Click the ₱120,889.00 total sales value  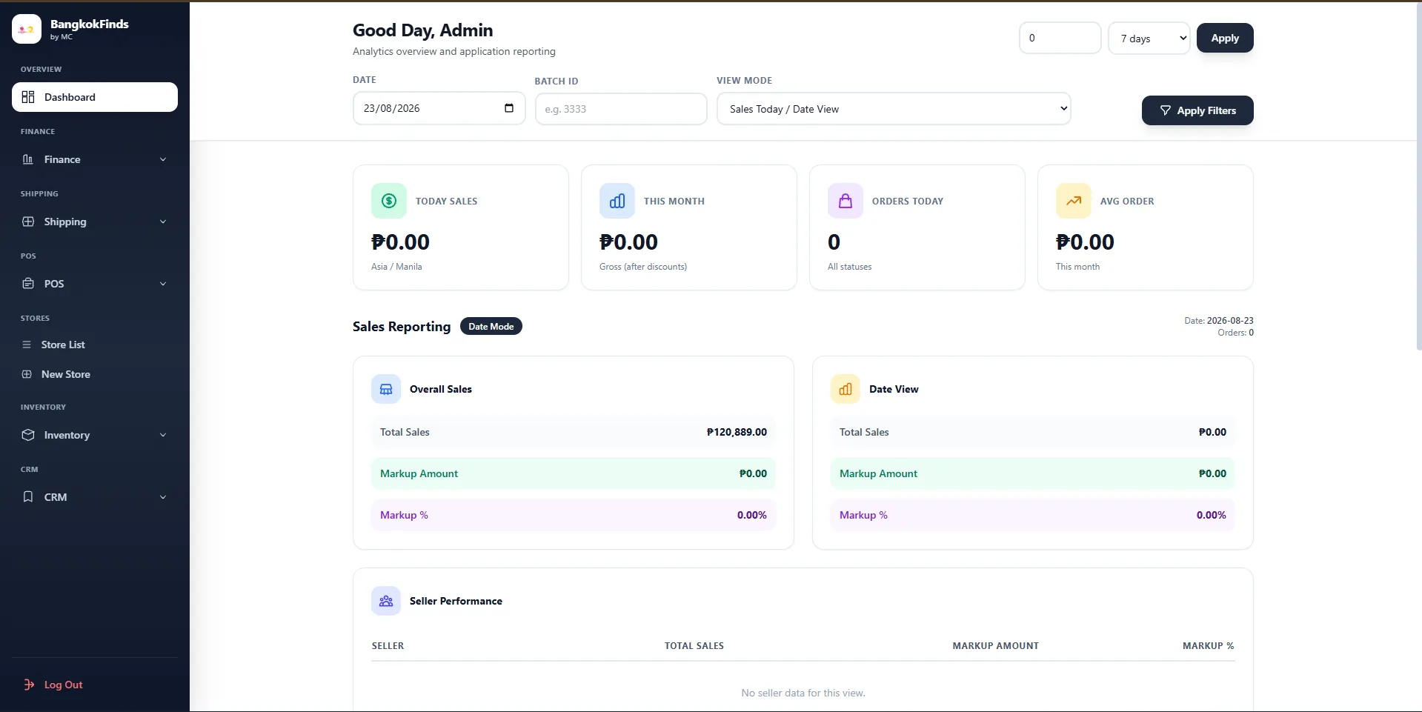point(737,432)
